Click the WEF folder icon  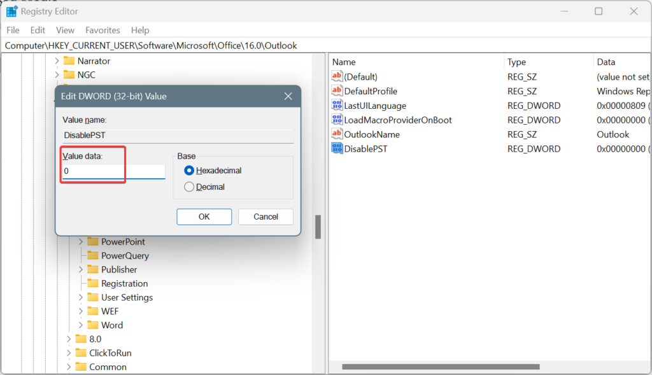(93, 311)
